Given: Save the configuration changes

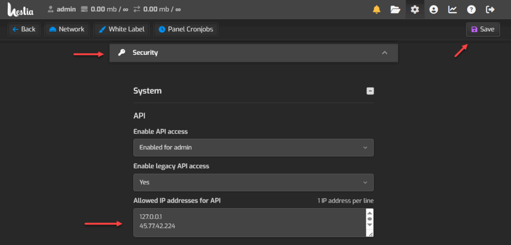Looking at the screenshot, I should [x=483, y=29].
